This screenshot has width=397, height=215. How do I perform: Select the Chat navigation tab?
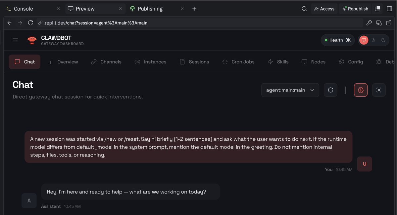pyautogui.click(x=25, y=62)
